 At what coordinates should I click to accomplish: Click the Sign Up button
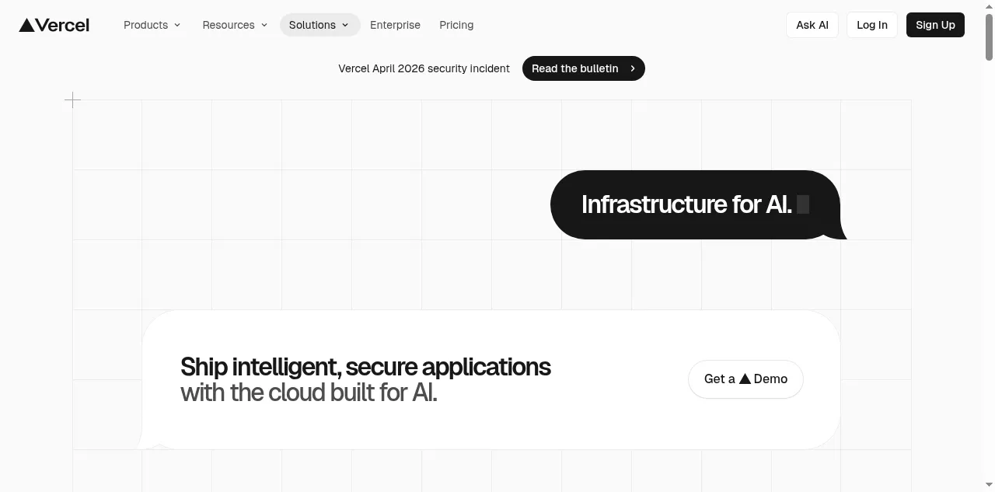point(935,25)
